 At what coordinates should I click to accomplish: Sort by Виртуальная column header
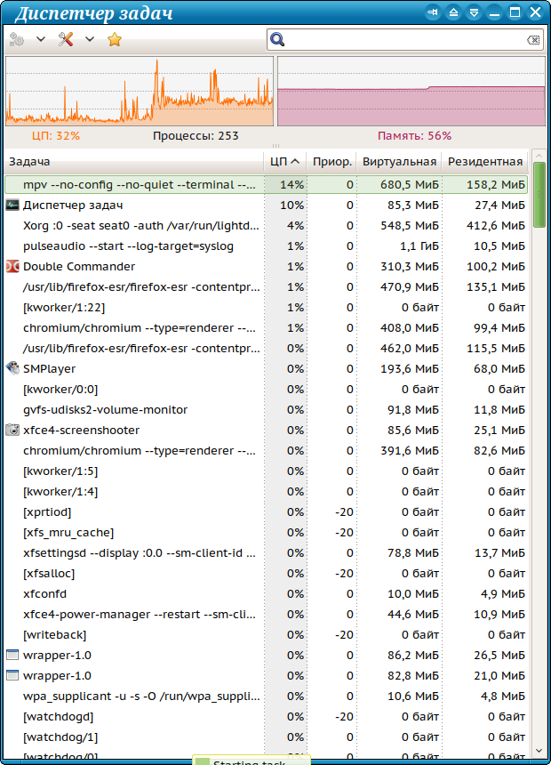399,162
